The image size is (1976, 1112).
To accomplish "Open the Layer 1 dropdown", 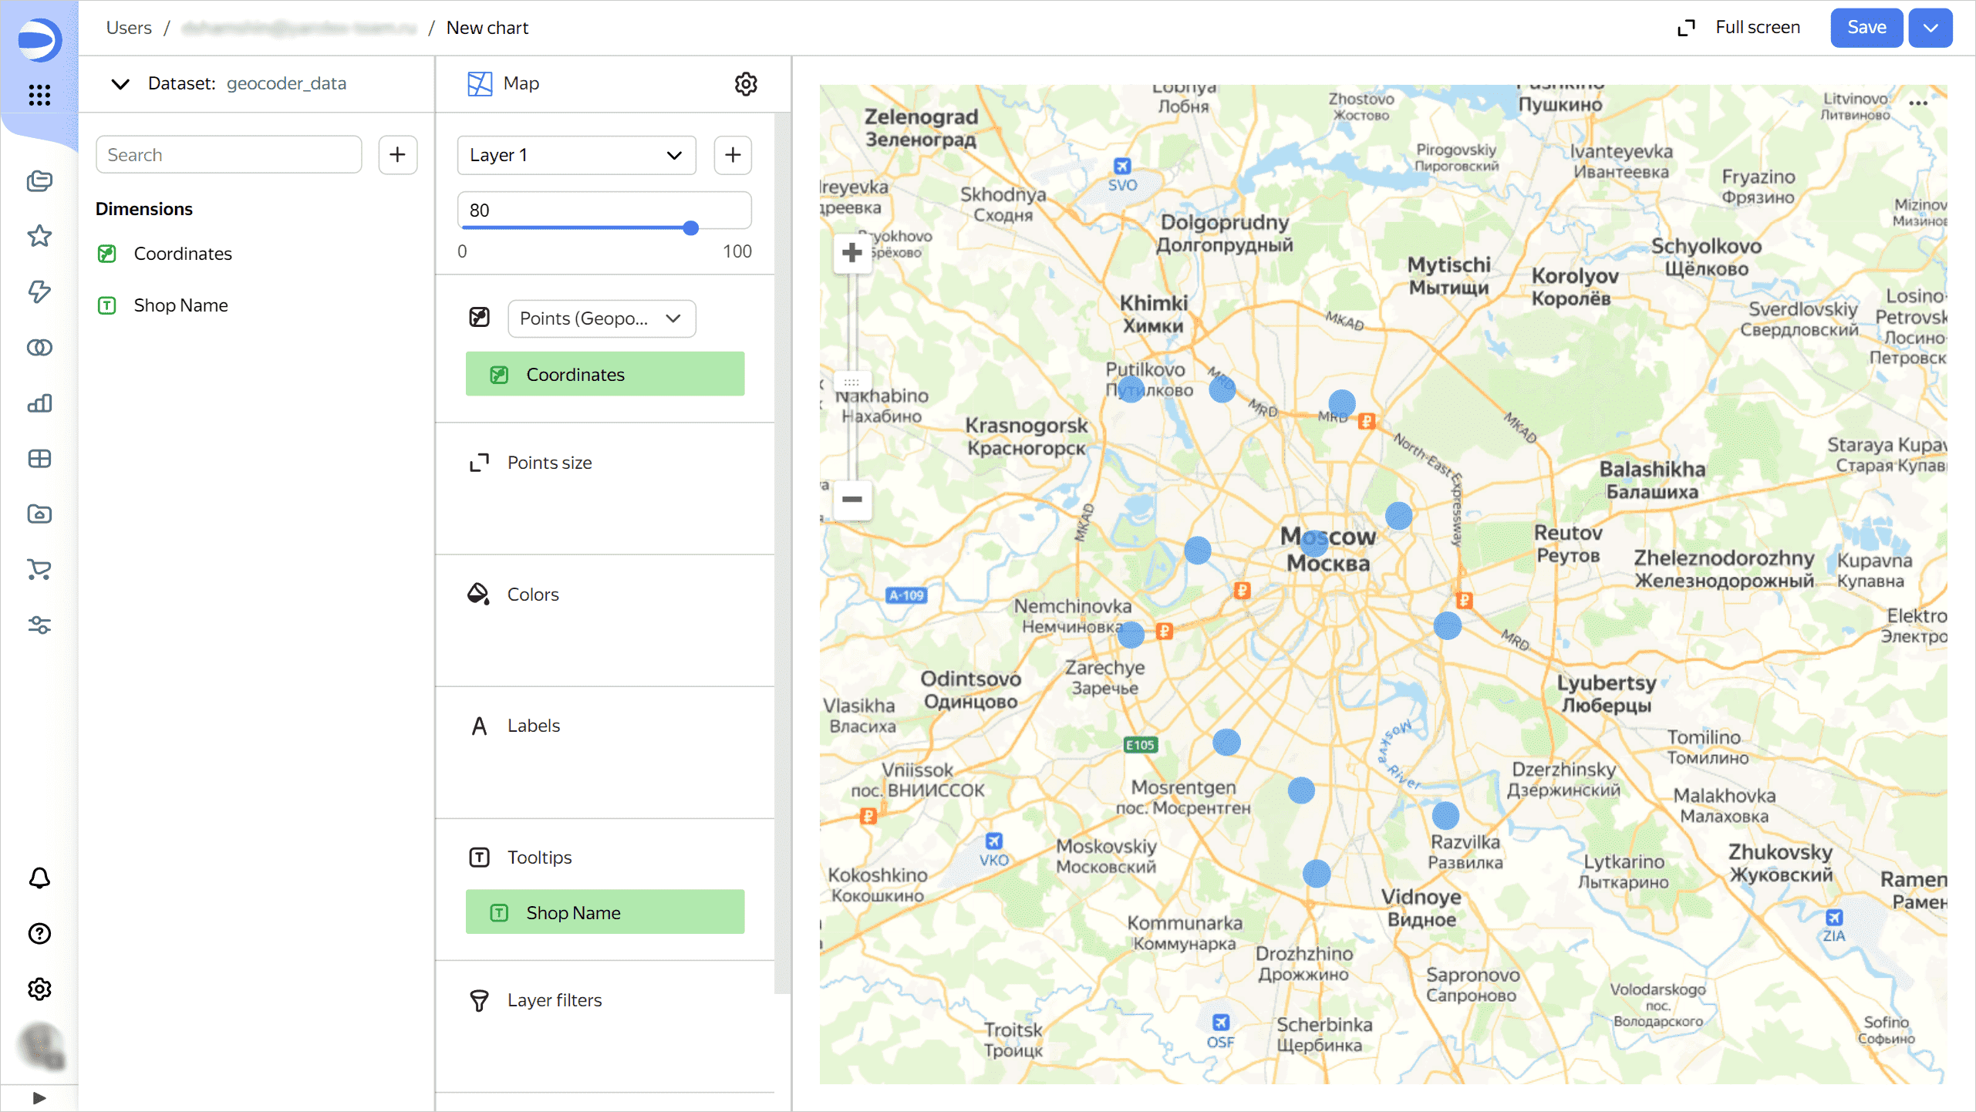I will click(x=575, y=155).
